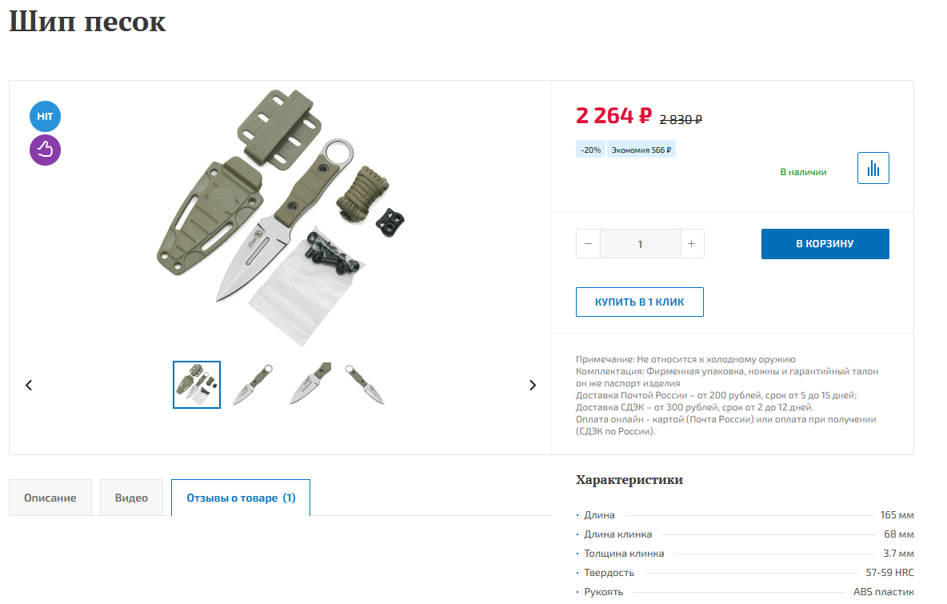Image resolution: width=947 pixels, height=604 pixels.
Task: Click the purple thumbs-up recommended badge
Action: click(x=46, y=150)
